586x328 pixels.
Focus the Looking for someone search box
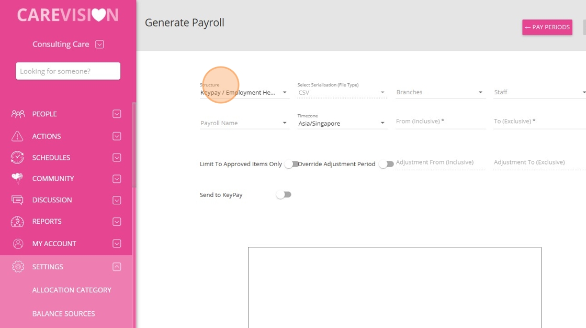68,71
